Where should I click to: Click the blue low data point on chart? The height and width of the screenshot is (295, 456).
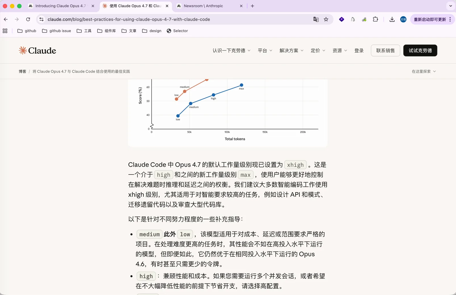coord(178,116)
